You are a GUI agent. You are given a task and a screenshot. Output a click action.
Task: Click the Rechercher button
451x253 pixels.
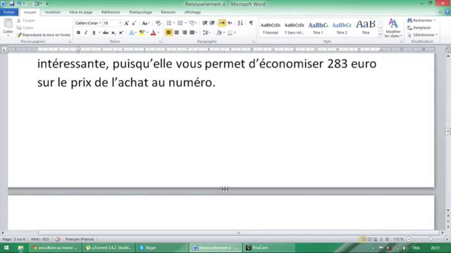pos(422,21)
